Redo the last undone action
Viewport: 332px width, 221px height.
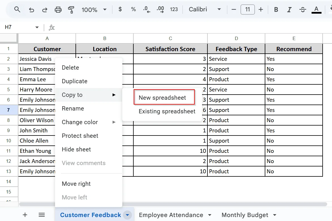[45, 10]
